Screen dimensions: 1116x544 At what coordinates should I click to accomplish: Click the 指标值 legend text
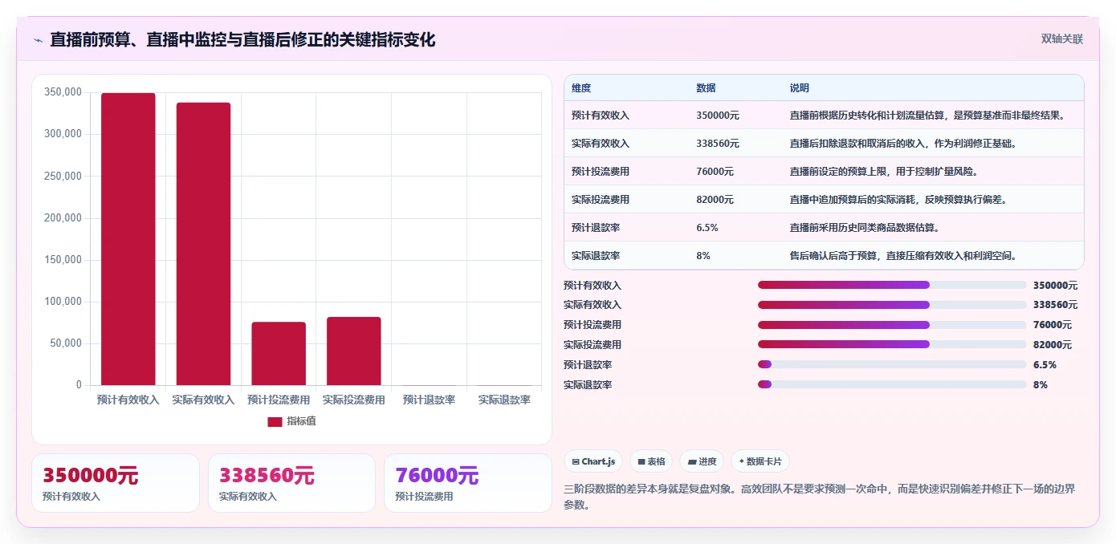point(302,421)
